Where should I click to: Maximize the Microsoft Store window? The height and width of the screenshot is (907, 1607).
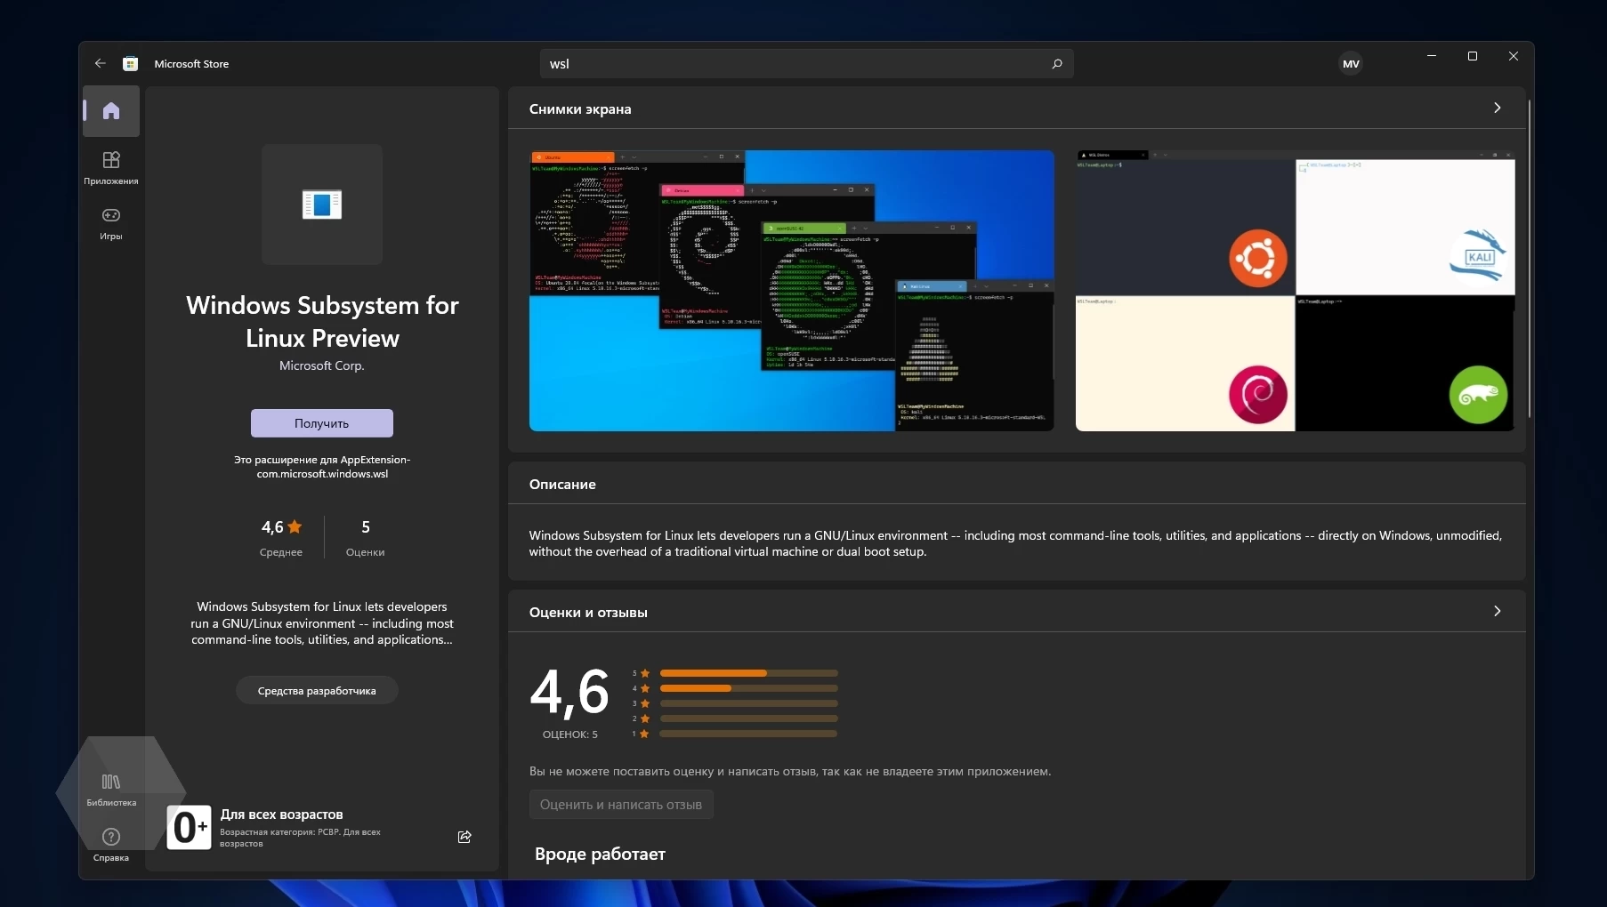click(x=1473, y=56)
